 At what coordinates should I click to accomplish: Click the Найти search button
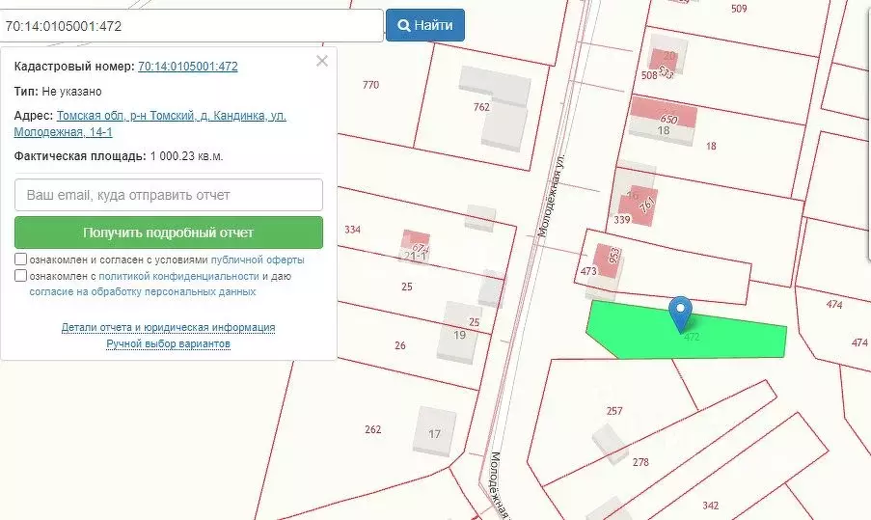pos(425,25)
